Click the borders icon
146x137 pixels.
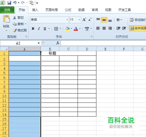click(56, 29)
